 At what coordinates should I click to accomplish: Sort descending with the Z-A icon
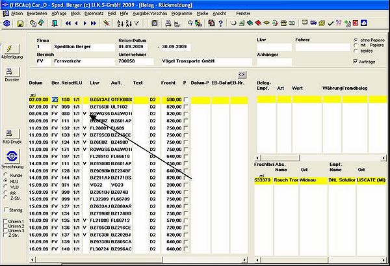(129, 23)
